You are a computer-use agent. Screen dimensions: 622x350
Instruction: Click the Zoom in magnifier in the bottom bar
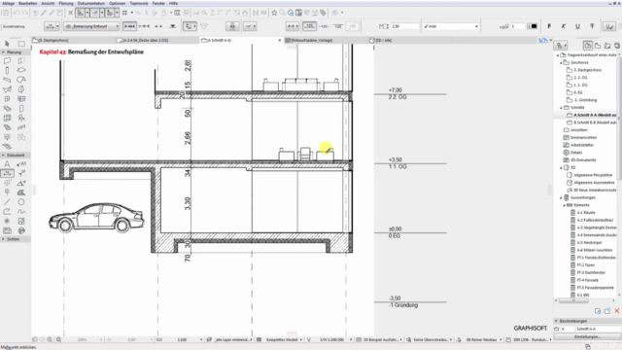point(50,339)
